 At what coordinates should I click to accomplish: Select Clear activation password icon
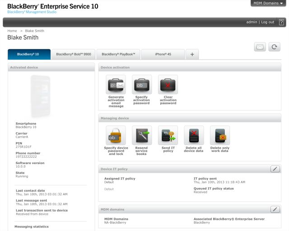pos(168,85)
